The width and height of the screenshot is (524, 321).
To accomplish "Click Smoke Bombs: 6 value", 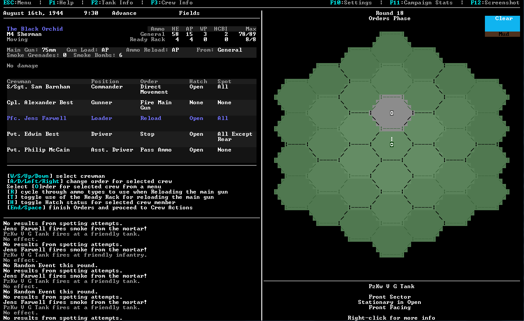I will [98, 55].
